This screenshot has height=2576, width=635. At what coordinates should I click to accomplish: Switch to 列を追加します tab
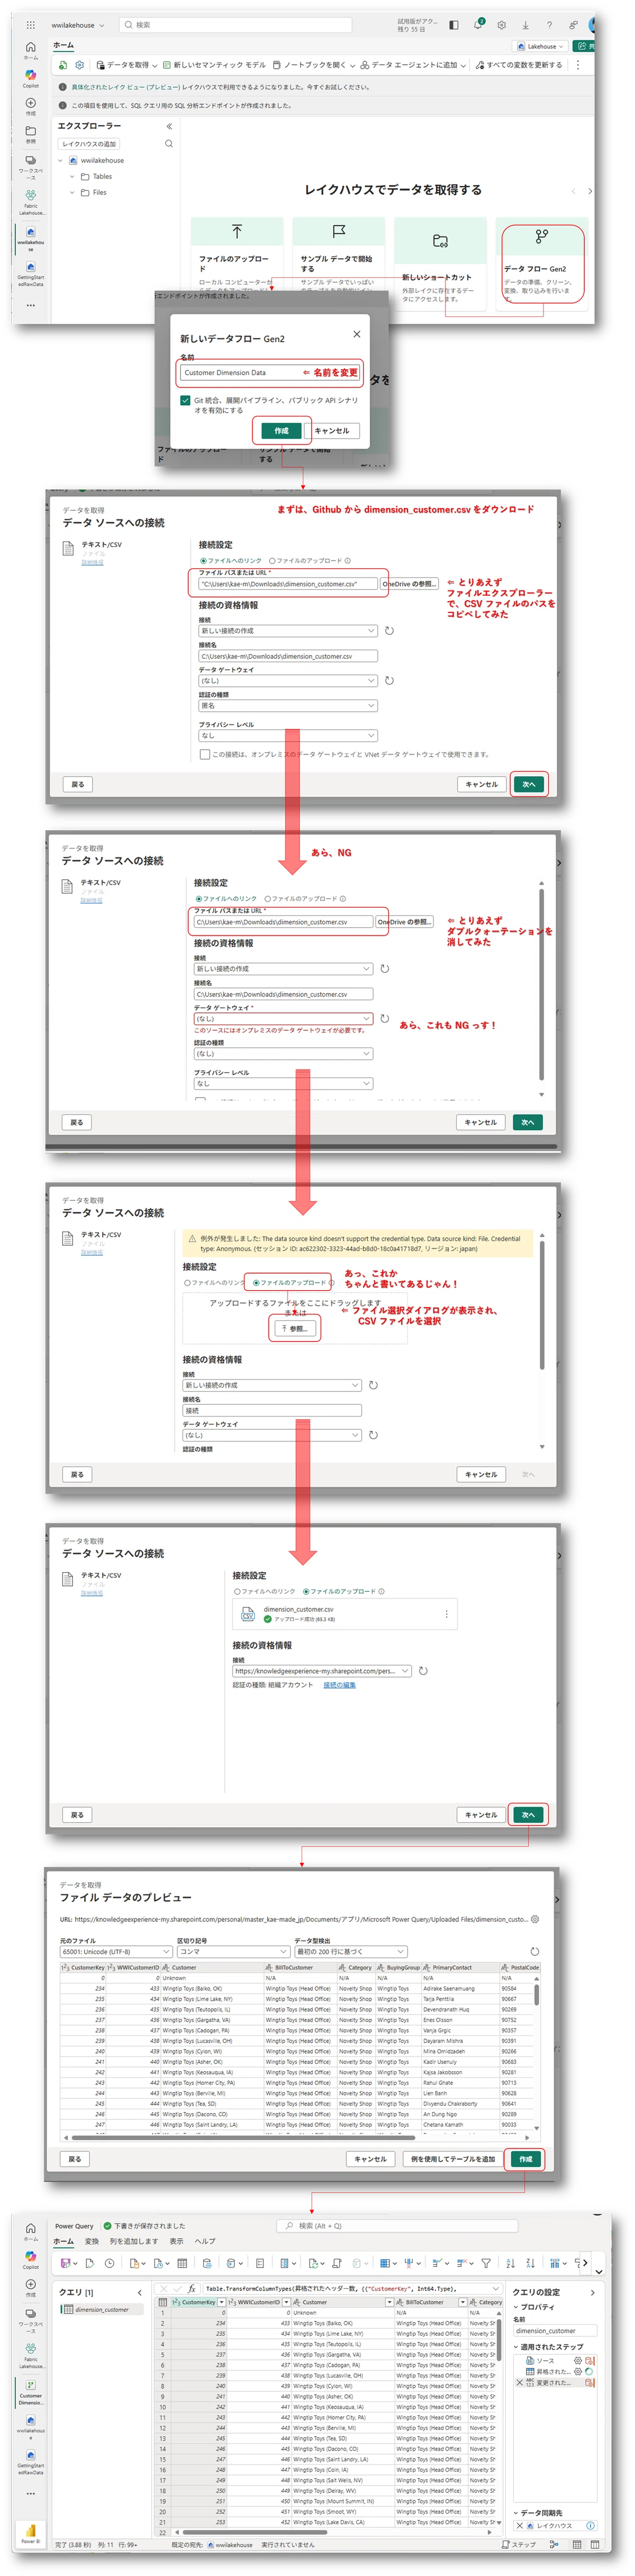pos(133,2241)
